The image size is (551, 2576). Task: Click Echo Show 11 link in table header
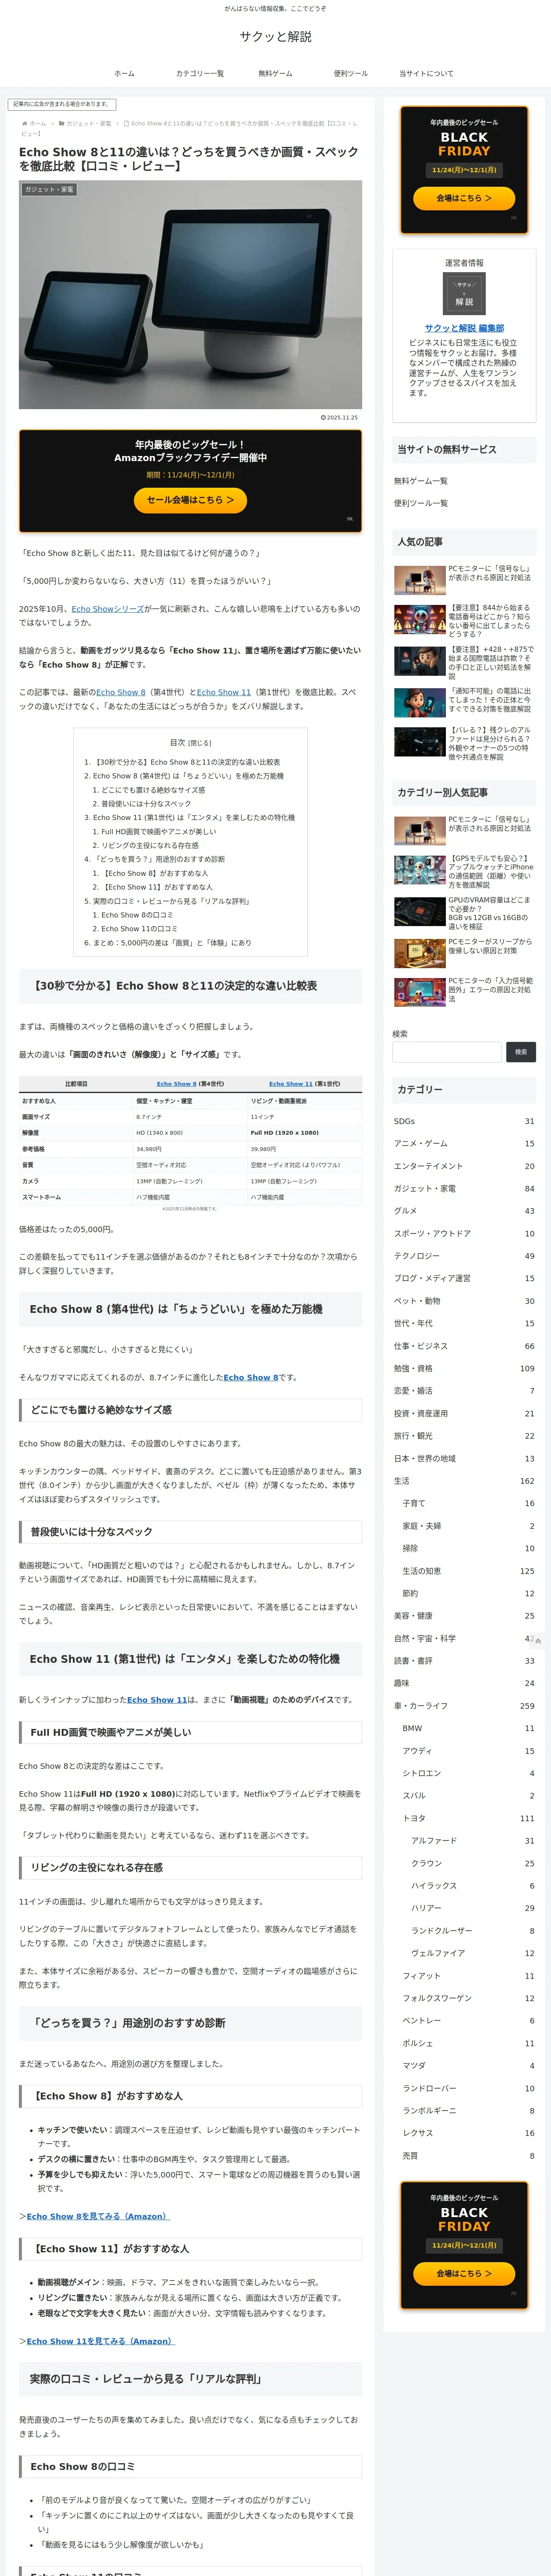pos(291,1083)
